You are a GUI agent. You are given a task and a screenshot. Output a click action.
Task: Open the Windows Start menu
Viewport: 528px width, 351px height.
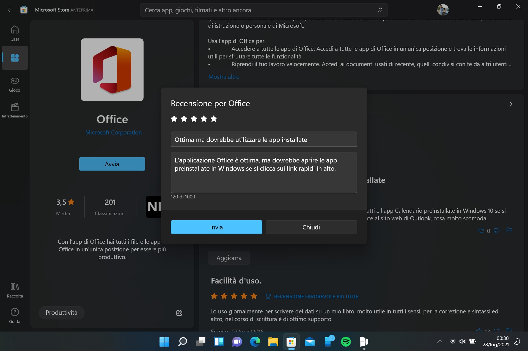pos(164,342)
